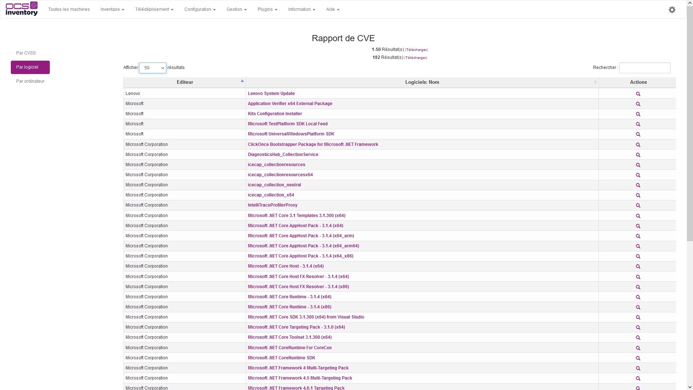Click the OCS Inventory logo

pyautogui.click(x=22, y=9)
